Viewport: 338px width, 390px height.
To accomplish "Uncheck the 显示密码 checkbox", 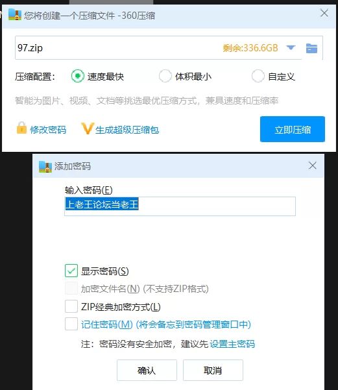I will click(x=71, y=271).
